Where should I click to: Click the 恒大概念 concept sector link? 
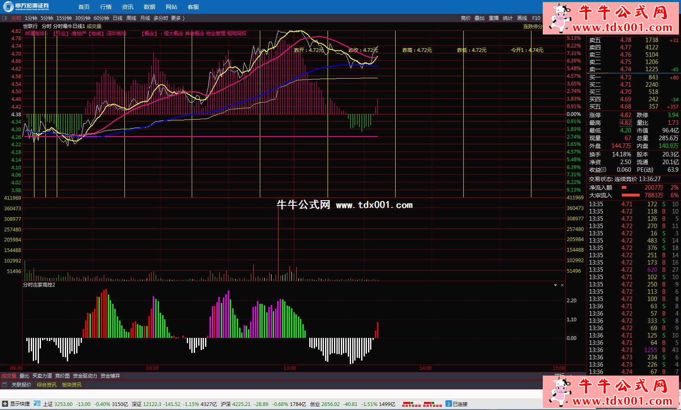pyautogui.click(x=173, y=34)
